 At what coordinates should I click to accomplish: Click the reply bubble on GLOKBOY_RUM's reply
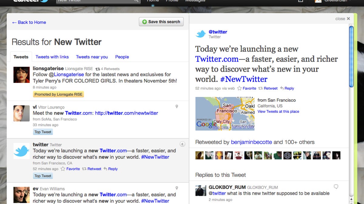pos(336,187)
